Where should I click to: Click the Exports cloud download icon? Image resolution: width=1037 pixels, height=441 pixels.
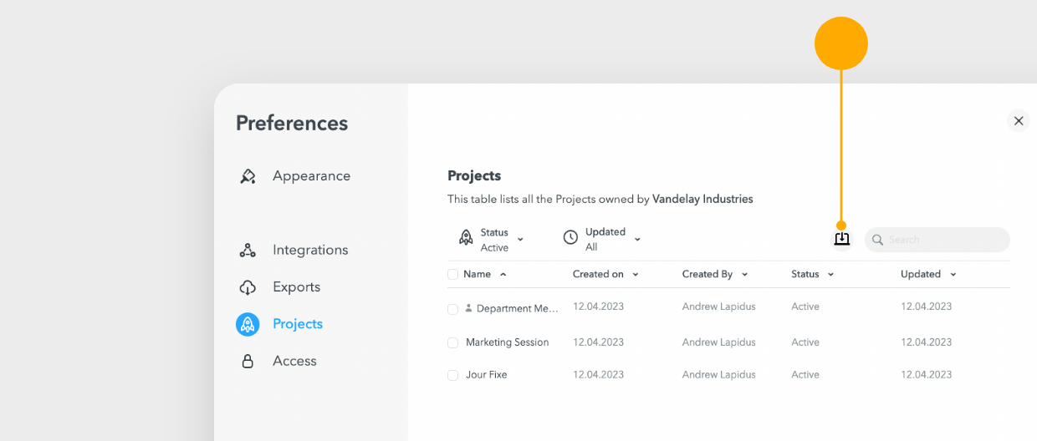[x=248, y=287]
